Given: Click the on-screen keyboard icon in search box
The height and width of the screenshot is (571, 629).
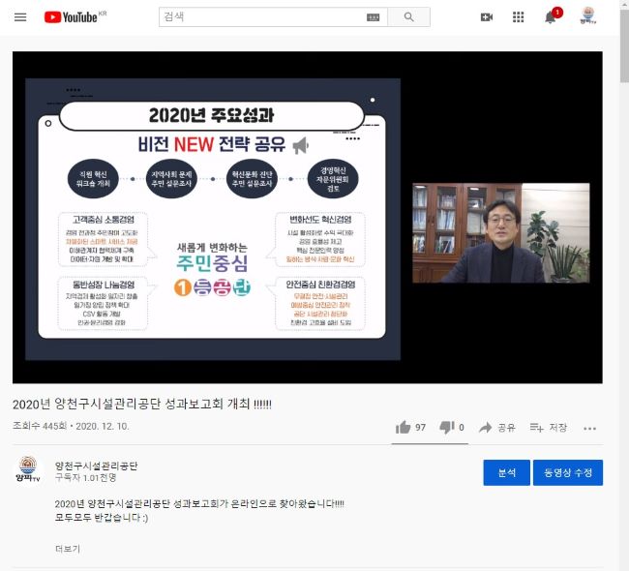Looking at the screenshot, I should pyautogui.click(x=374, y=17).
